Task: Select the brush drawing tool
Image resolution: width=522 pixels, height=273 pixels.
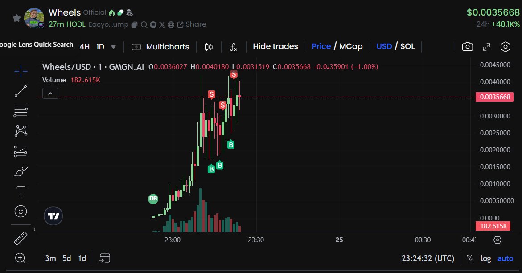Action: pyautogui.click(x=21, y=171)
